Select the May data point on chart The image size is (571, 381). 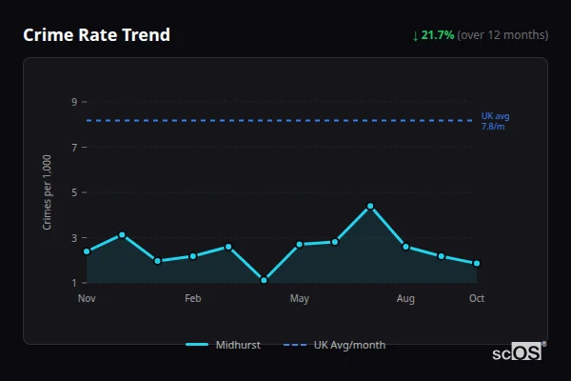pyautogui.click(x=300, y=244)
